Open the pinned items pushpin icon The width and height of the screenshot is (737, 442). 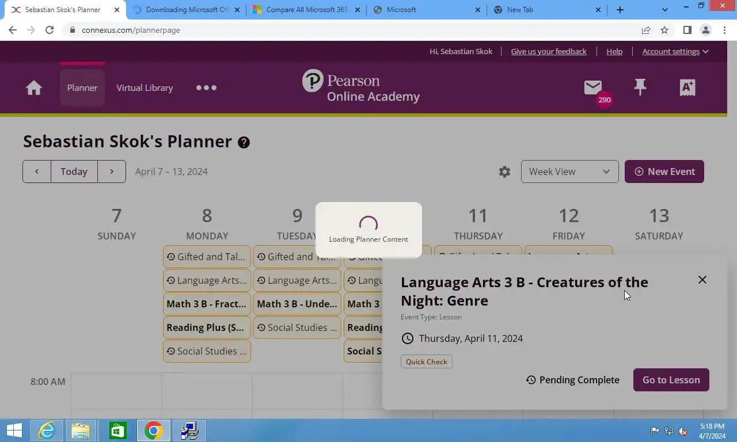coord(640,87)
